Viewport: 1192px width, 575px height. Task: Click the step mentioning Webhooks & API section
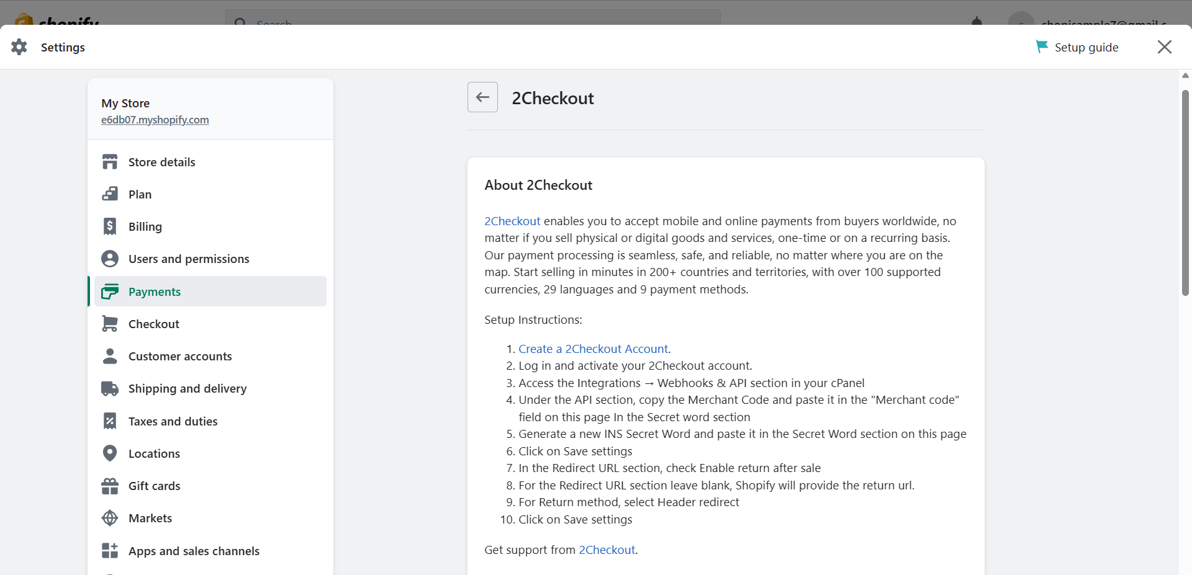click(x=692, y=383)
